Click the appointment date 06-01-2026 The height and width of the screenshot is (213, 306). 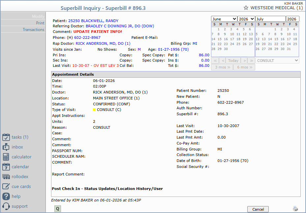[x=104, y=81]
